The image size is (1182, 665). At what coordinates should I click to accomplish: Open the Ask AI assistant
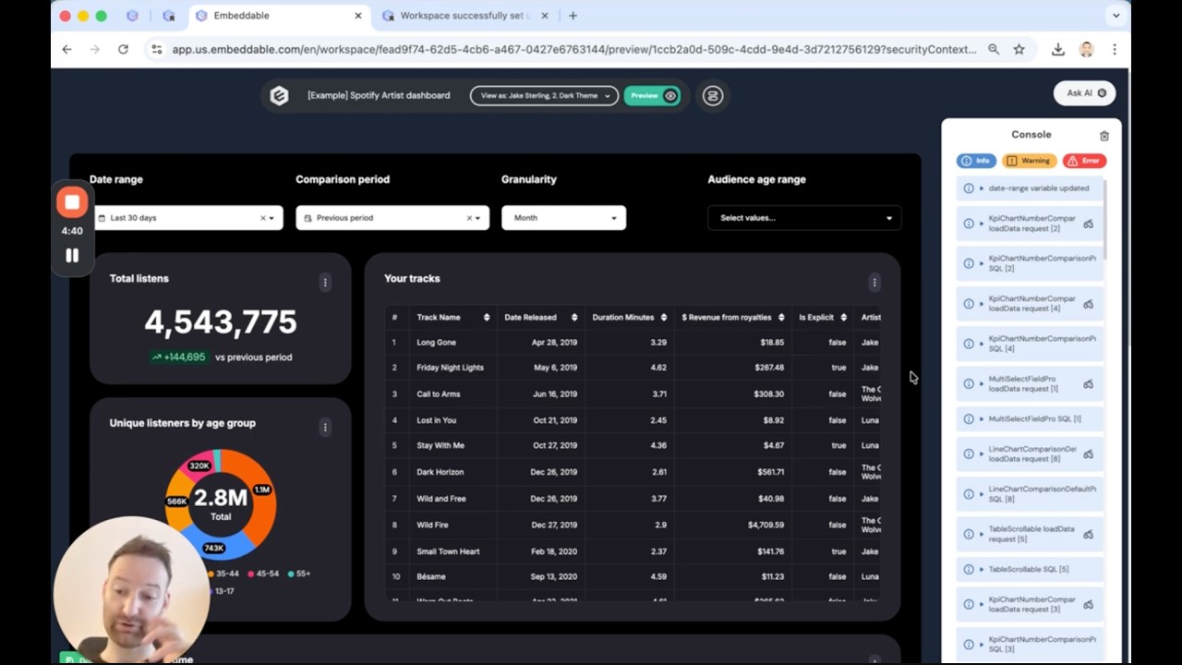[x=1085, y=93]
